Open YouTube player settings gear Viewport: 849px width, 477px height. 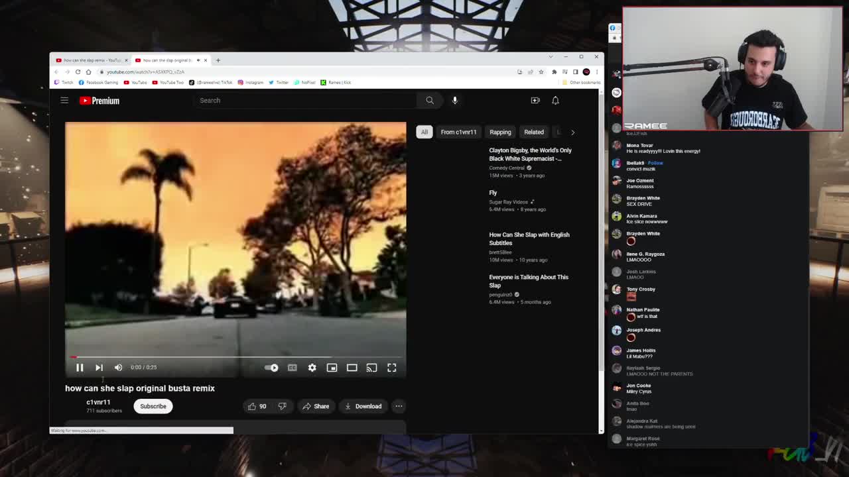coord(312,367)
